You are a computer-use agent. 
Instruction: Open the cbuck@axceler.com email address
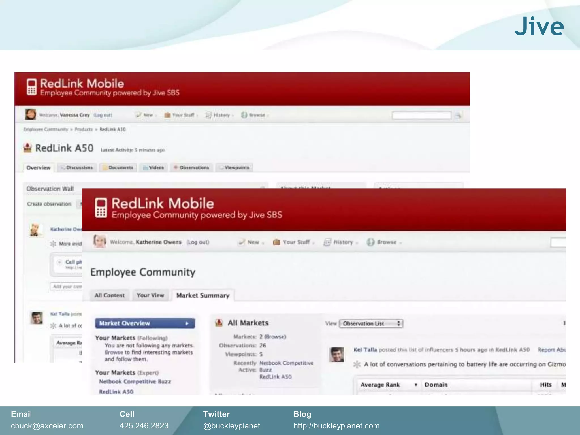(47, 426)
